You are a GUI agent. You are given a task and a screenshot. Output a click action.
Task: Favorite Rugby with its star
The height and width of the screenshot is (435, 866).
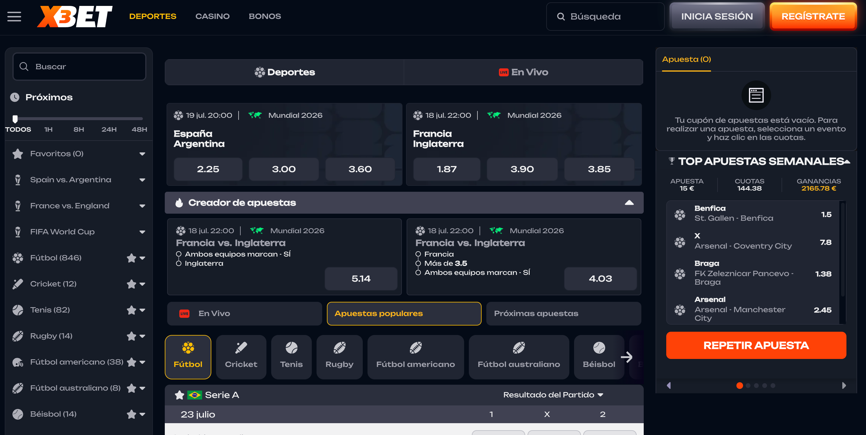[132, 336]
